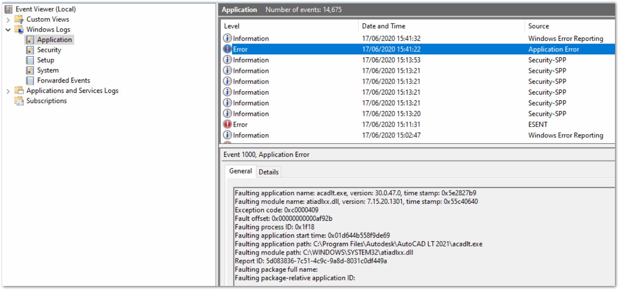The image size is (619, 290).
Task: Open the Setup log
Action: pyautogui.click(x=45, y=60)
